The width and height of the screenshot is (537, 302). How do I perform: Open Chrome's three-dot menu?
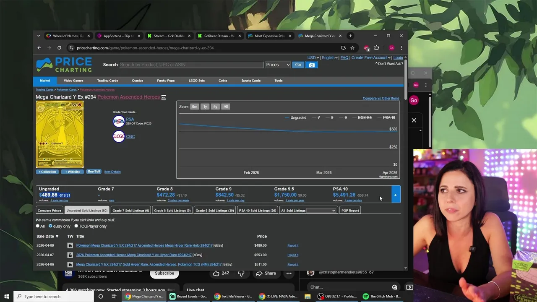tap(401, 48)
